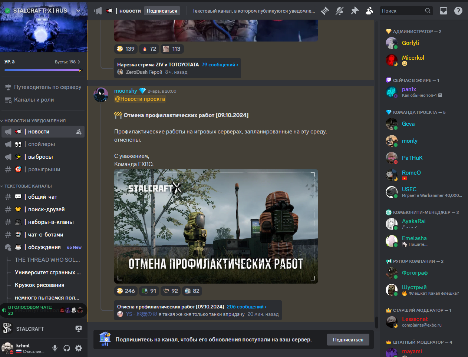468x357 pixels.
Task: Click AyakaRai's avatar under Комьюнити-менеджер
Action: point(392,224)
